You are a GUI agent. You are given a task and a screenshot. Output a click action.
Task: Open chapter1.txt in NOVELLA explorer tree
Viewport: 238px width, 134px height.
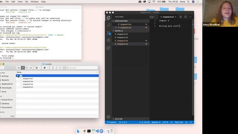pyautogui.click(x=122, y=34)
